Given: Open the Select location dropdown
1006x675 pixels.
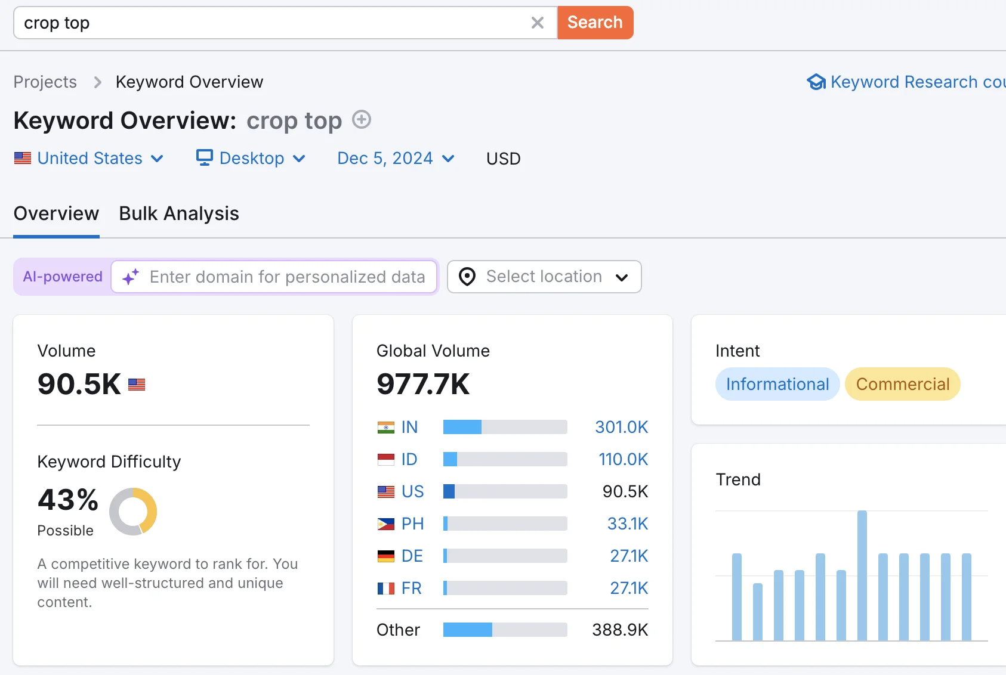Looking at the screenshot, I should (x=544, y=277).
